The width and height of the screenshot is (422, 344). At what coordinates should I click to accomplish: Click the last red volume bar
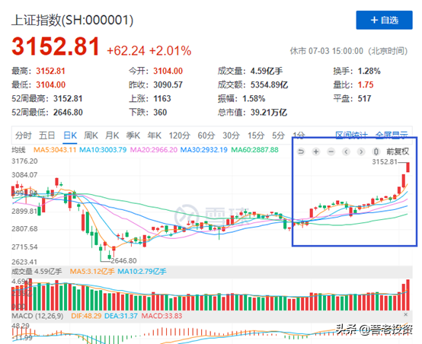408,295
